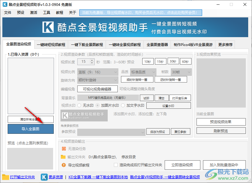This screenshot has width=252, height=183.
Task: Click the up arrow to increase 视频长度
Action: (91, 60)
